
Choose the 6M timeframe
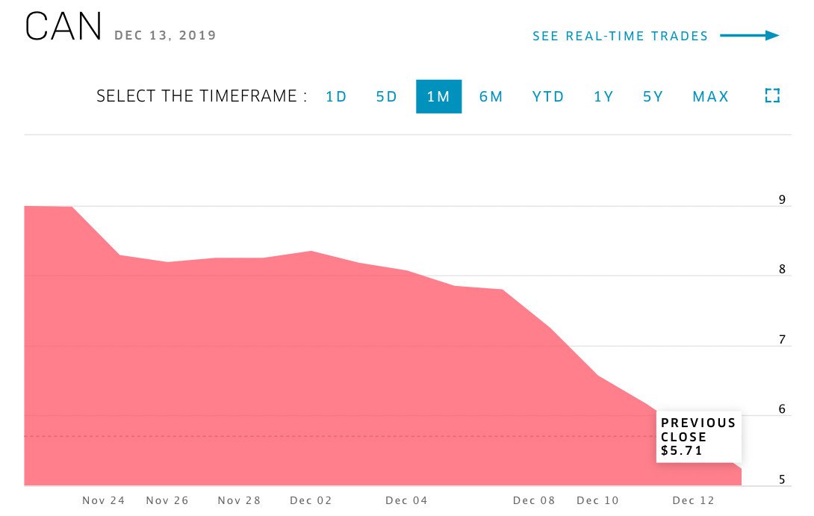[x=491, y=96]
